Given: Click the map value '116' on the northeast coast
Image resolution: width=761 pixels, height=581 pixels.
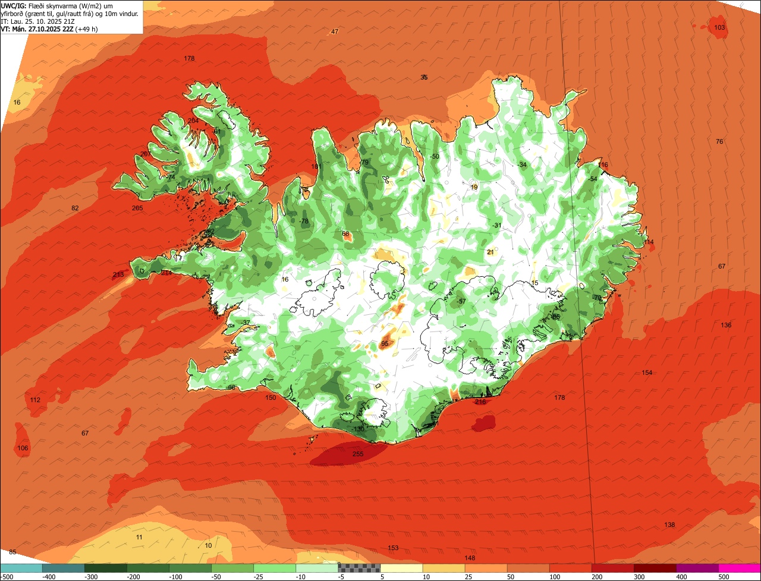Looking at the screenshot, I should click(603, 165).
